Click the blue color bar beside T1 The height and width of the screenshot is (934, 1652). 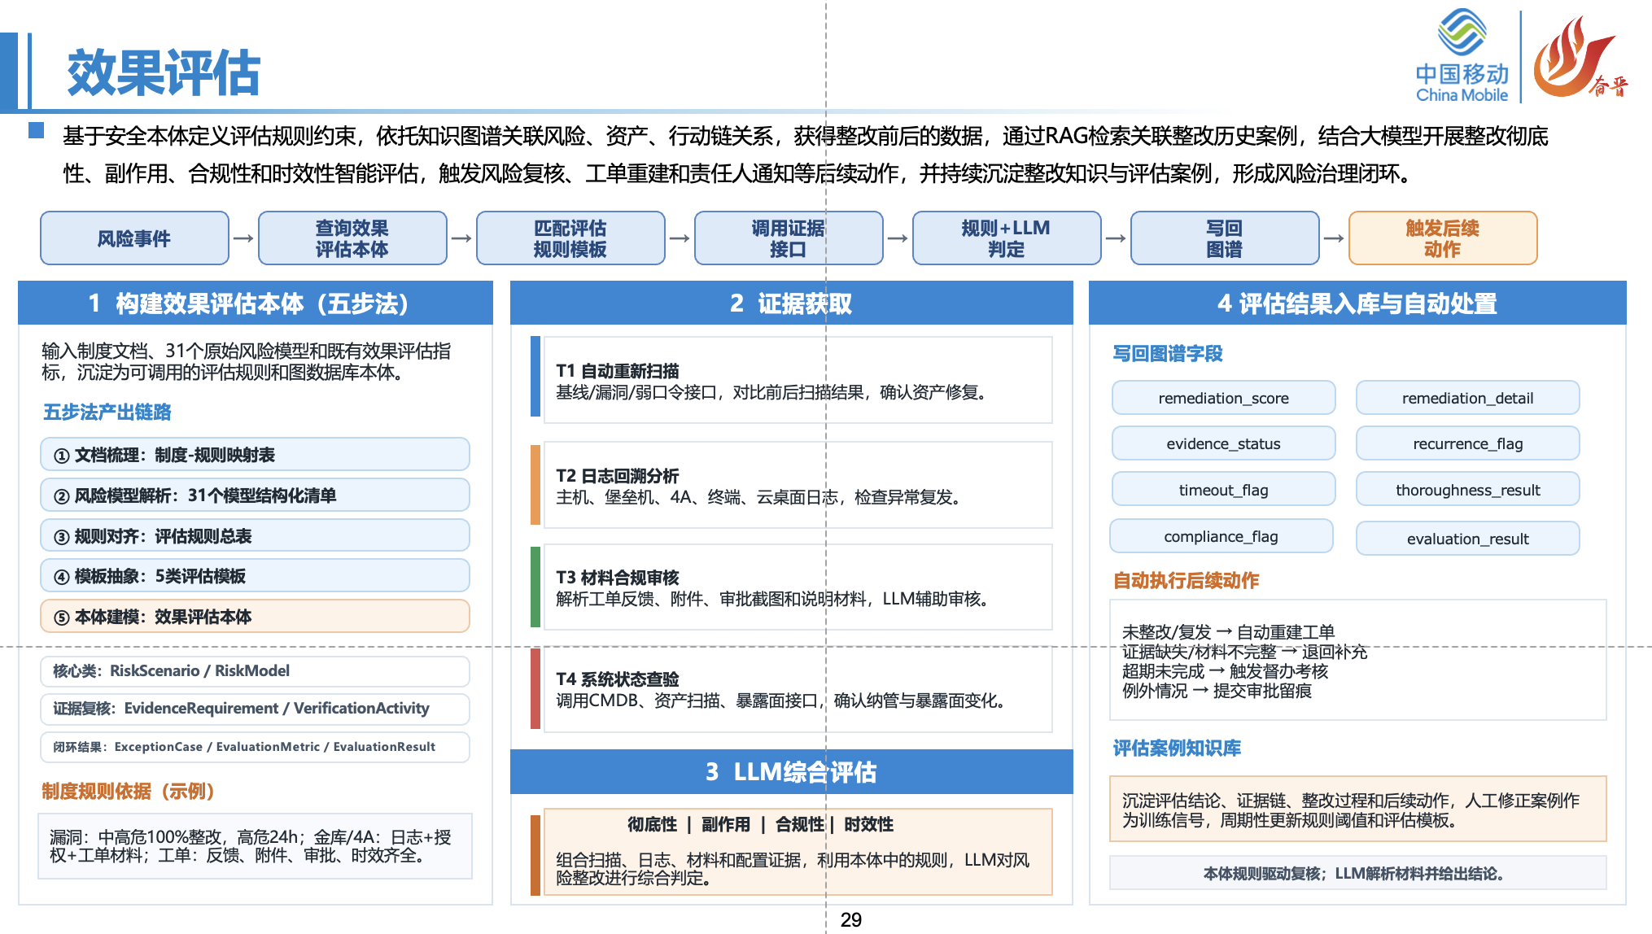(x=535, y=377)
